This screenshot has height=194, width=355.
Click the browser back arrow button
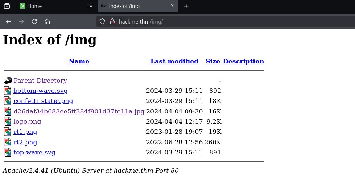8,21
